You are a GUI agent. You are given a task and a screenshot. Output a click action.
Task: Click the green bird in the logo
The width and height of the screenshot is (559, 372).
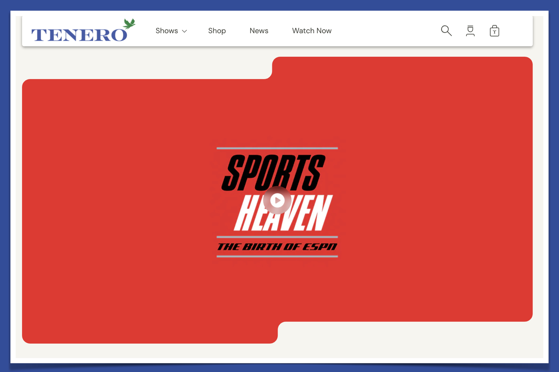coord(129,24)
